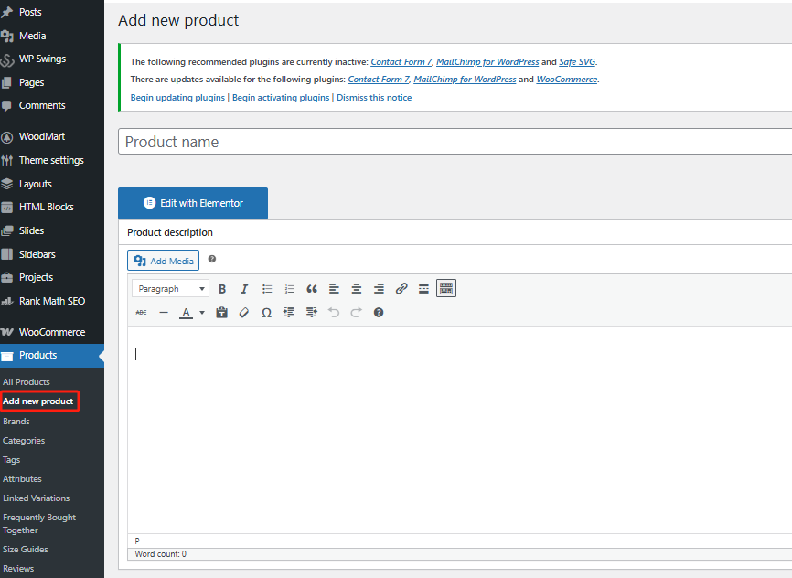Open the WooCommerce sidebar menu

click(x=52, y=332)
